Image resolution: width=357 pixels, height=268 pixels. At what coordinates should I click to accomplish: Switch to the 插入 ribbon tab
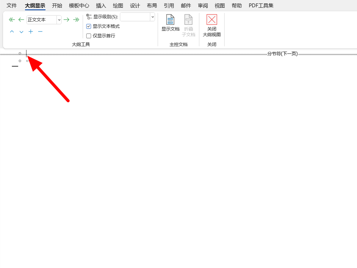click(x=101, y=5)
